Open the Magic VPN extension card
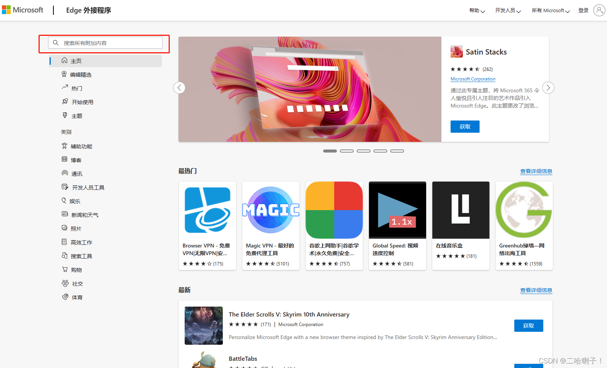Viewport: 607px width, 368px height. (x=271, y=226)
